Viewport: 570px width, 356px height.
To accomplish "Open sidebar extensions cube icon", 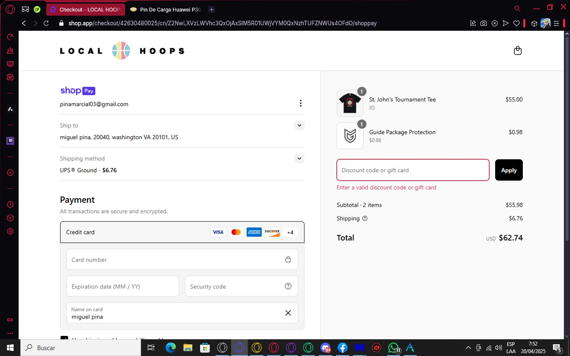I will click(10, 218).
